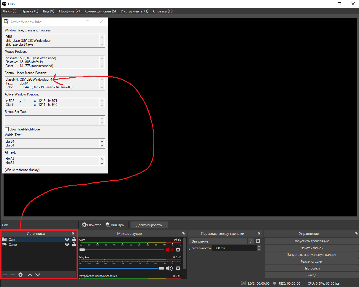Undock the Источники panel
359x287 pixels.
tap(73, 234)
